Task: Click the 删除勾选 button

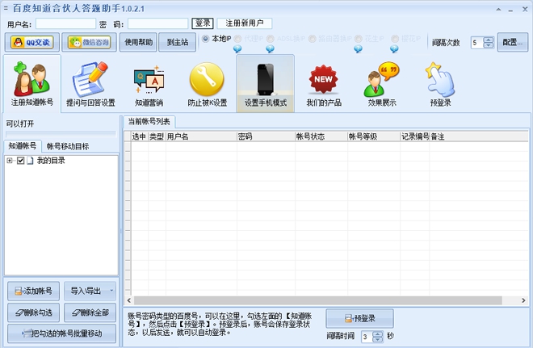Action: (33, 312)
